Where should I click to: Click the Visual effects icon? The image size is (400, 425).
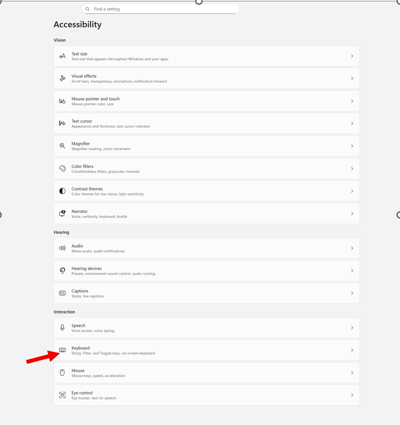[x=62, y=79]
